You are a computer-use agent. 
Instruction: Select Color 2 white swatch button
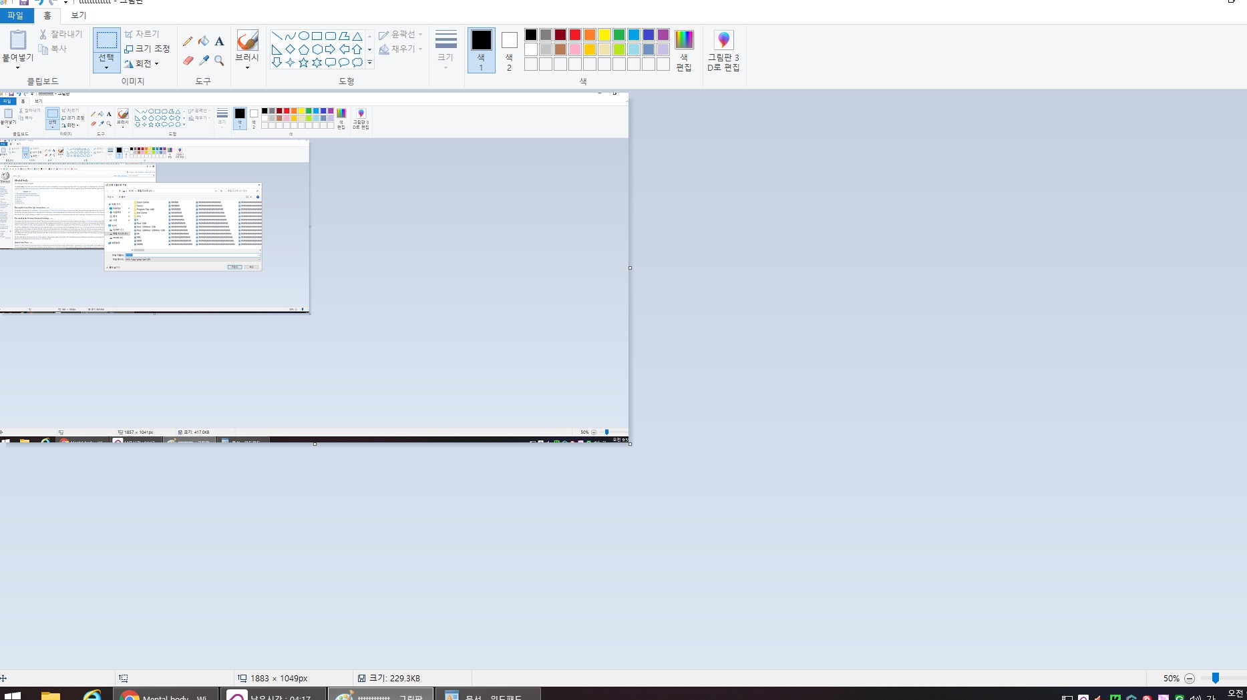[x=509, y=50]
